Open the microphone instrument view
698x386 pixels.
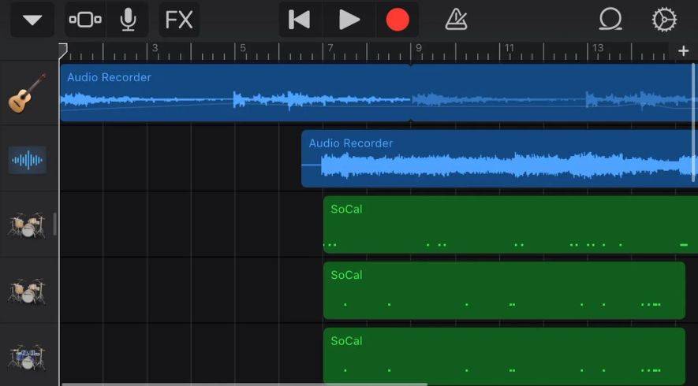[129, 20]
